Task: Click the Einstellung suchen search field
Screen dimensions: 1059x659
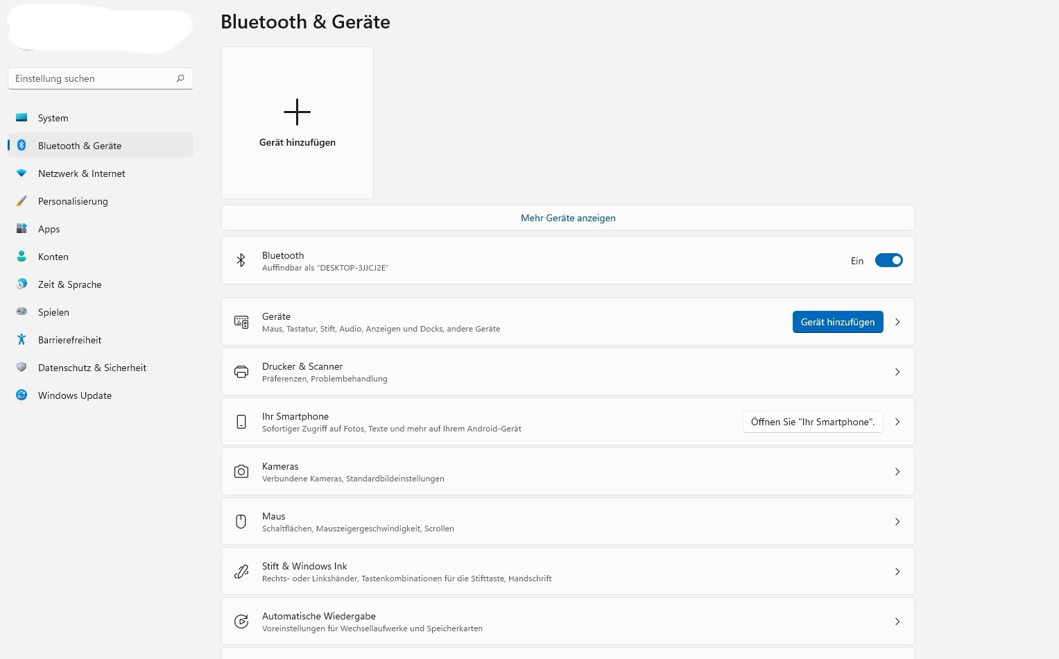Action: pos(94,78)
